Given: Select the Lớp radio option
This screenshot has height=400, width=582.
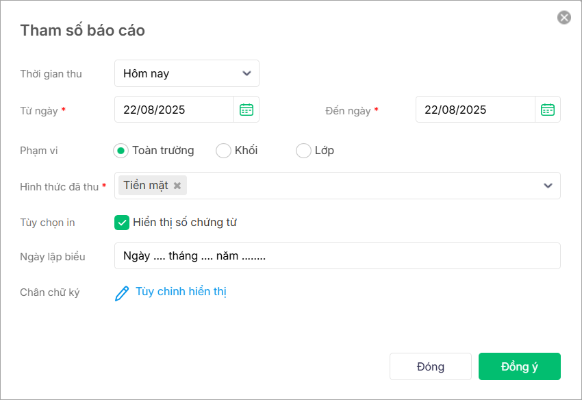Looking at the screenshot, I should coord(303,151).
